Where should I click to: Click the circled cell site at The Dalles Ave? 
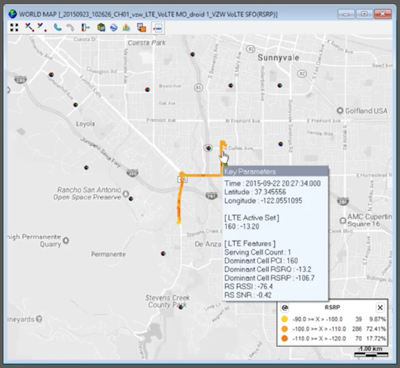(x=209, y=148)
